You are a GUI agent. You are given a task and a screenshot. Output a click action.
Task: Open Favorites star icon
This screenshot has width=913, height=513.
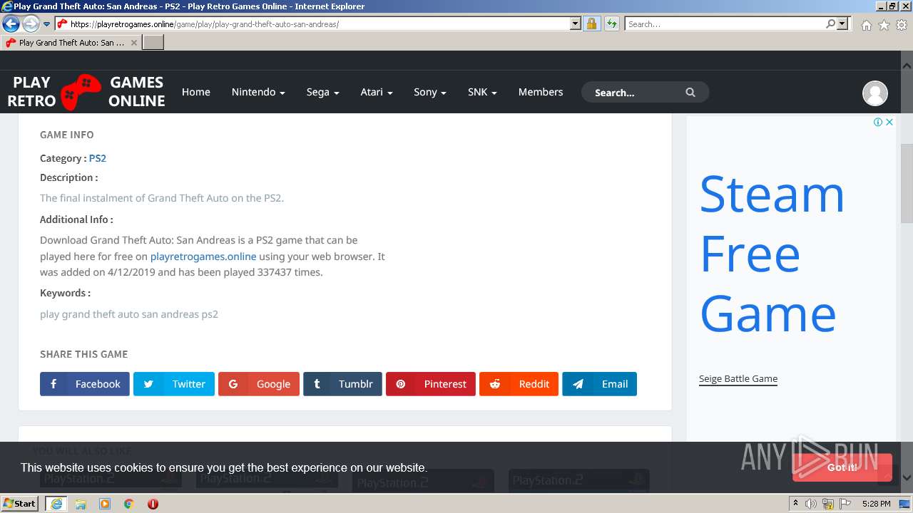tap(884, 25)
